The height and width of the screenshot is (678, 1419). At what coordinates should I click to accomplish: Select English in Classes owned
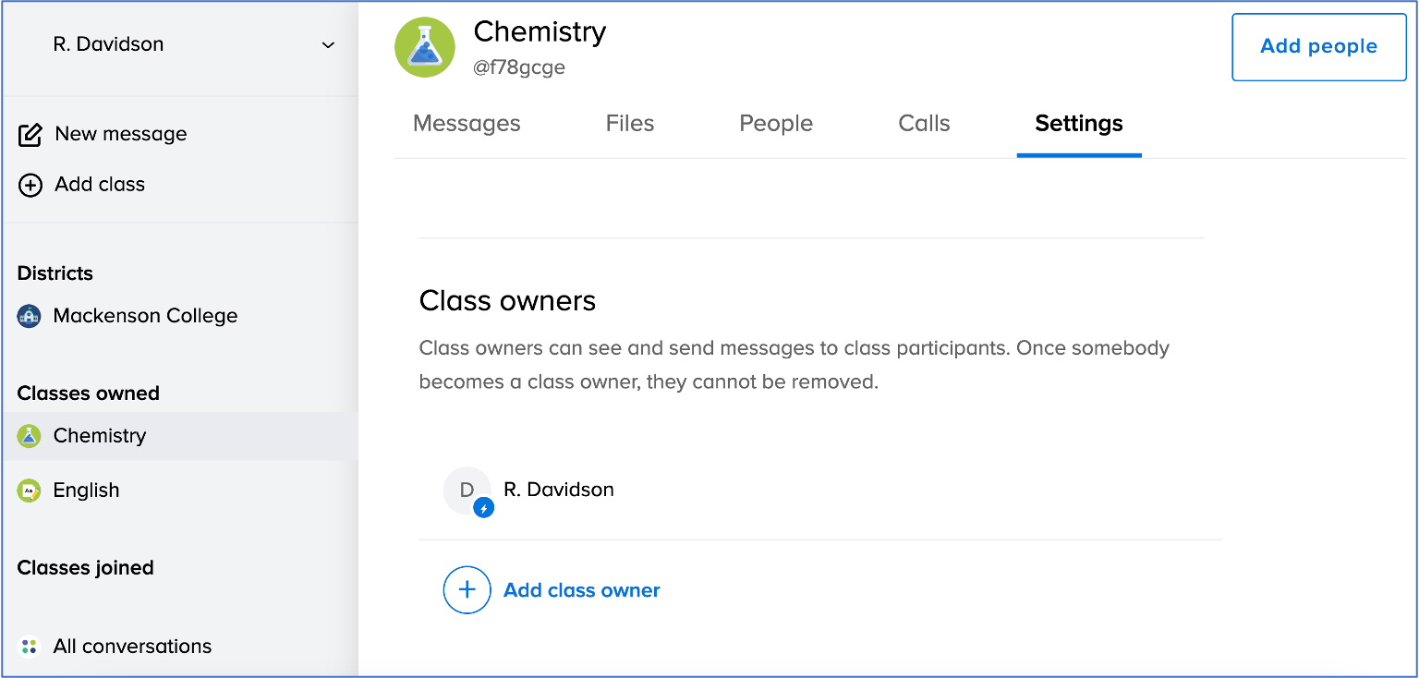click(86, 490)
